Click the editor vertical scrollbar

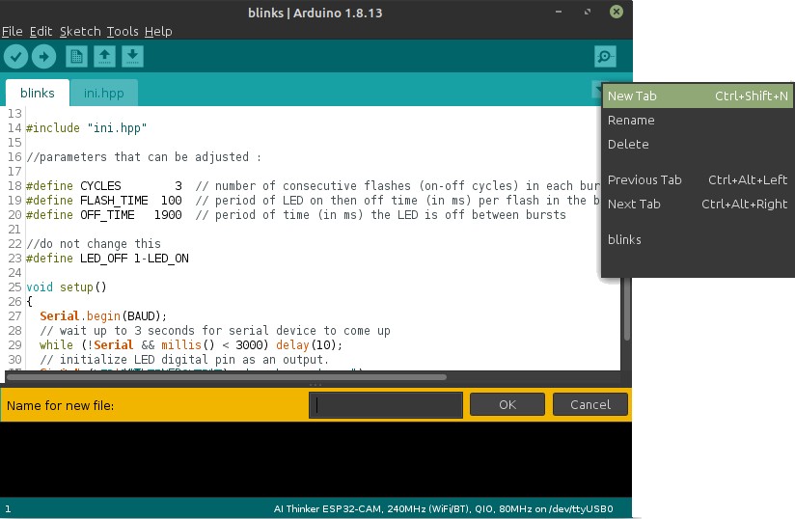(x=626, y=309)
